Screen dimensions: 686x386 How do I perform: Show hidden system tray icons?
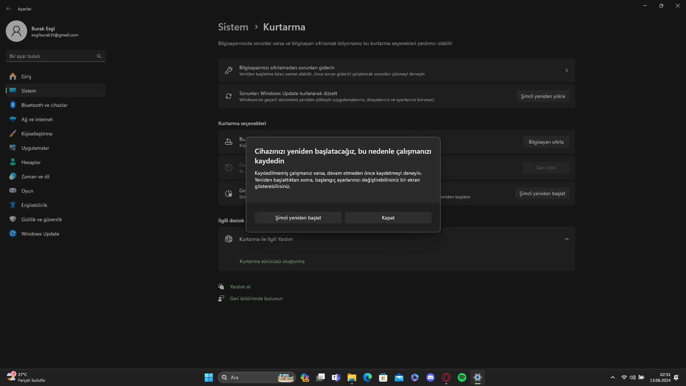pos(612,377)
